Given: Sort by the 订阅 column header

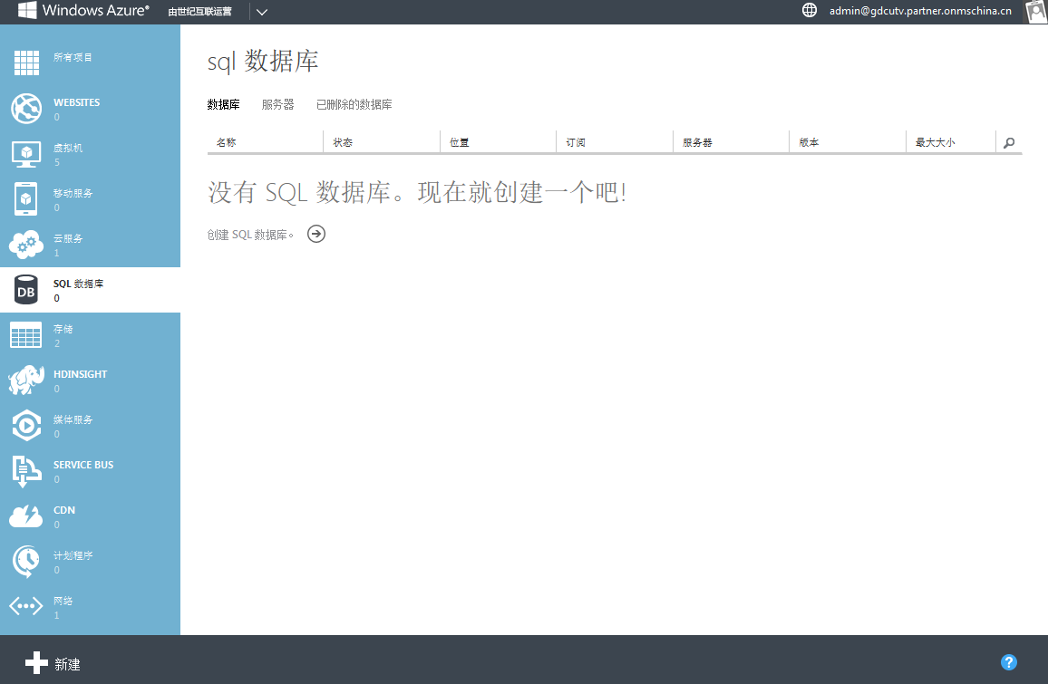Looking at the screenshot, I should pos(576,142).
